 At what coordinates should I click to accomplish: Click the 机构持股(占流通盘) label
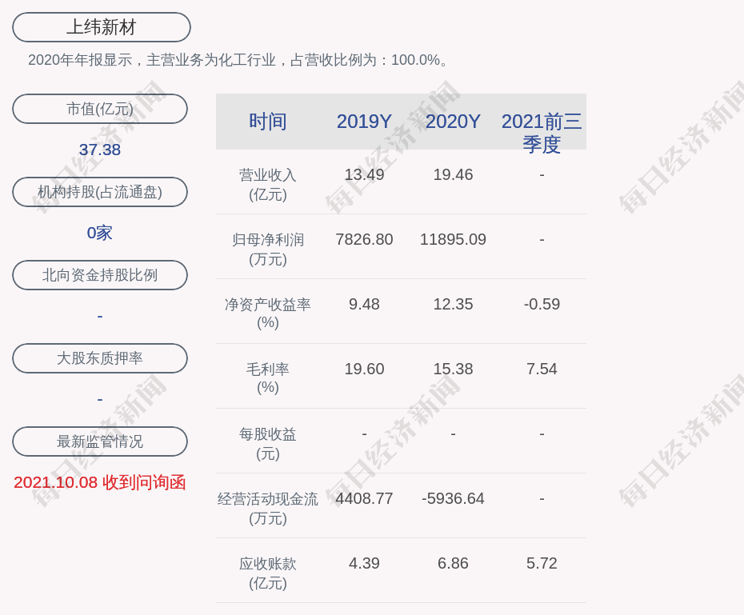[x=100, y=192]
